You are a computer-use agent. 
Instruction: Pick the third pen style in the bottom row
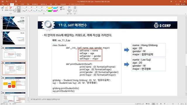[x=35, y=10]
